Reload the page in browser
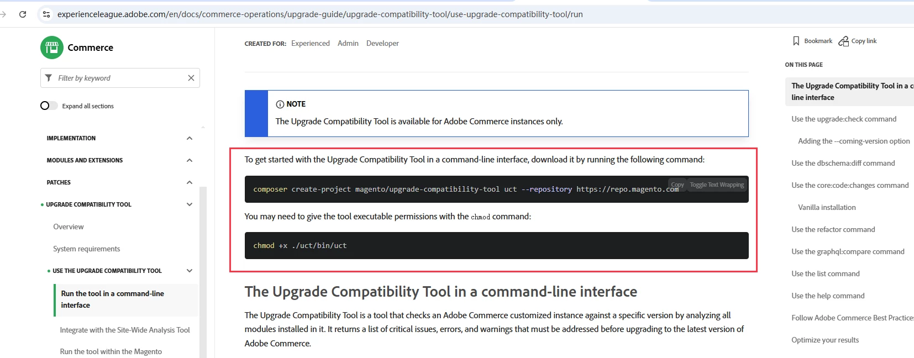The height and width of the screenshot is (358, 914). click(x=23, y=14)
